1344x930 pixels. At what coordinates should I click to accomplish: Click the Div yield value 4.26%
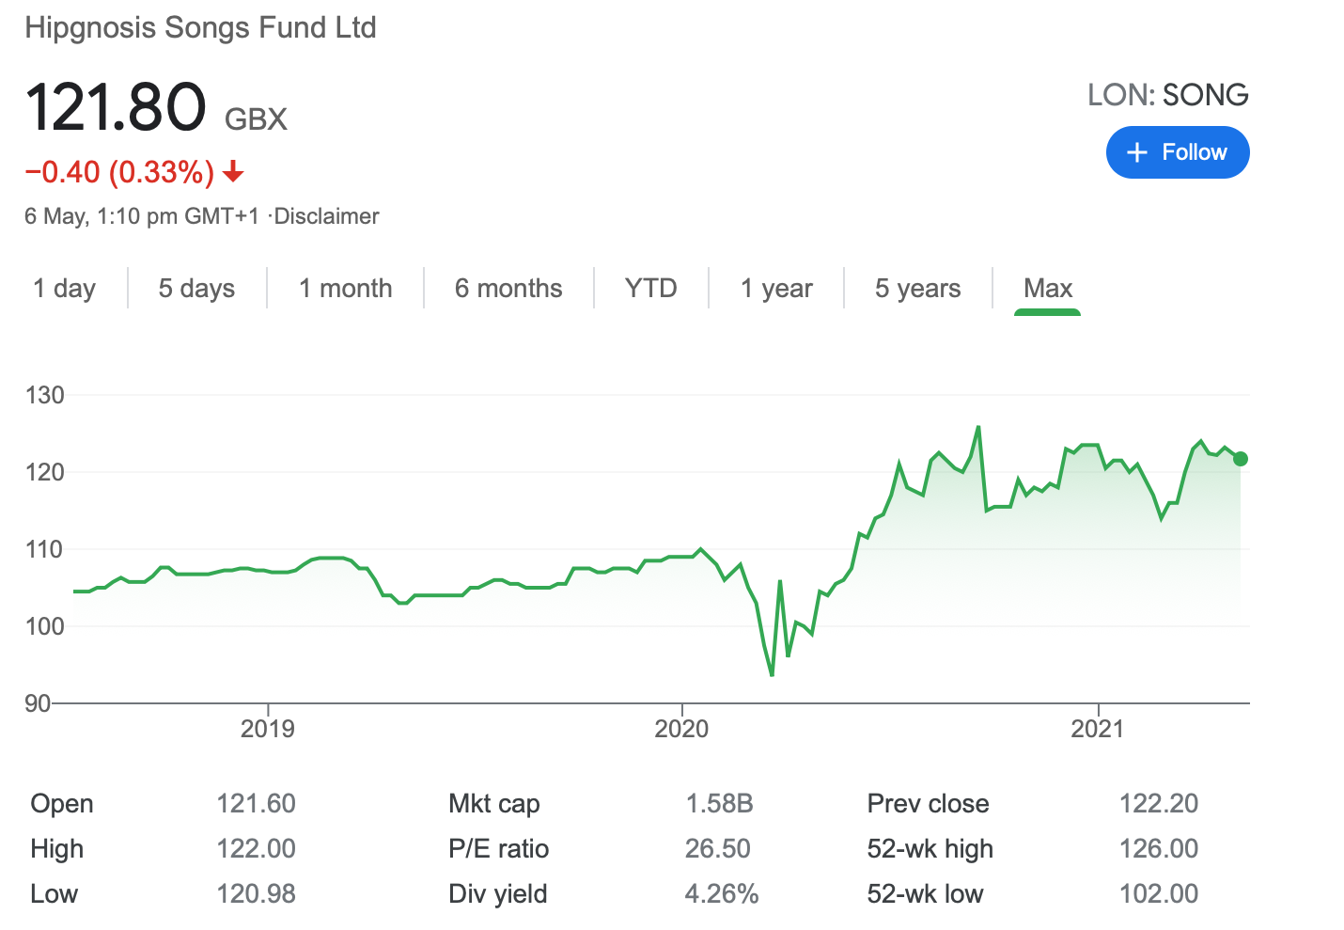721,893
